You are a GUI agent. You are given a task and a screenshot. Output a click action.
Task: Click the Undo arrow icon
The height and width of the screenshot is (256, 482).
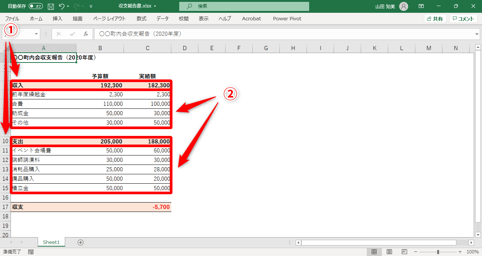pos(62,6)
